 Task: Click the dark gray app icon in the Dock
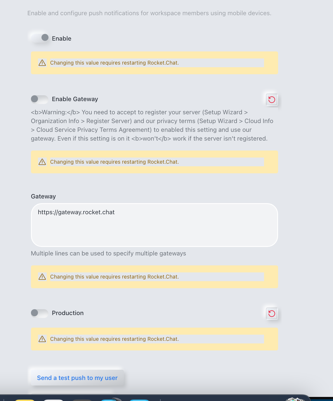82,400
